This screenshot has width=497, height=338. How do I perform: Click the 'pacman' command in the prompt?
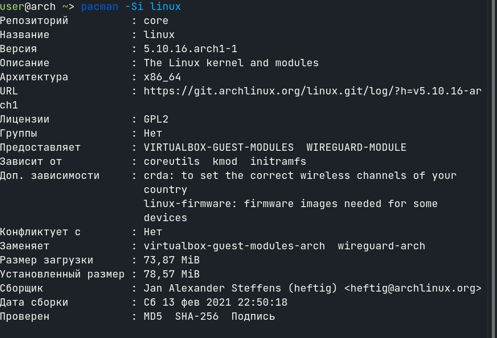(100, 7)
